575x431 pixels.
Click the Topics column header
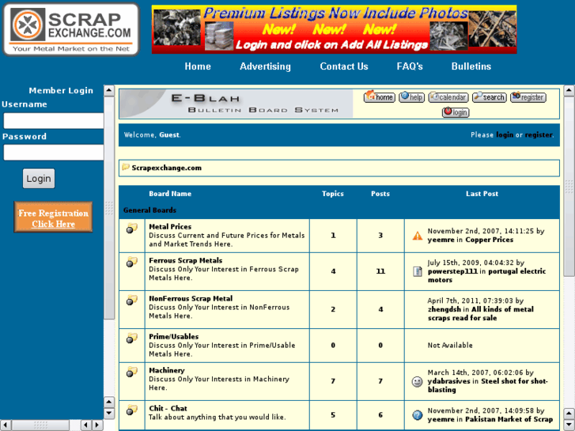(x=333, y=194)
